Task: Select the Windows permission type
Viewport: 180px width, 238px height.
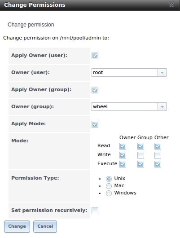Action: pos(109,193)
